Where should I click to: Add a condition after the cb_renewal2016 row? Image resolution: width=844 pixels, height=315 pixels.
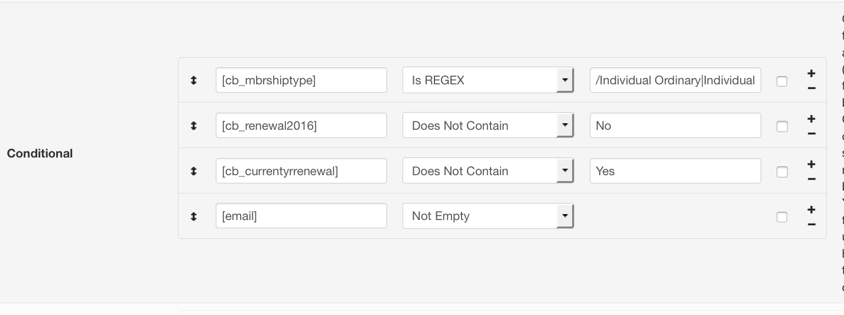[x=811, y=119]
